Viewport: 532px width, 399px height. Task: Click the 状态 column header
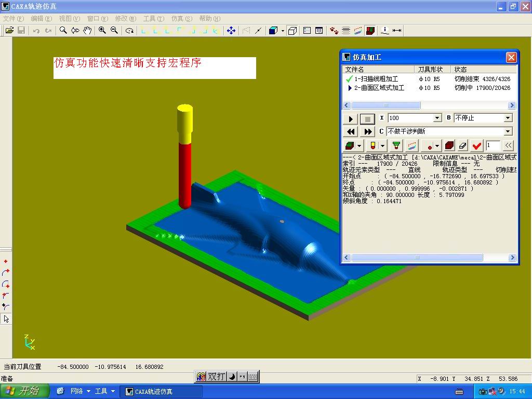pos(484,70)
